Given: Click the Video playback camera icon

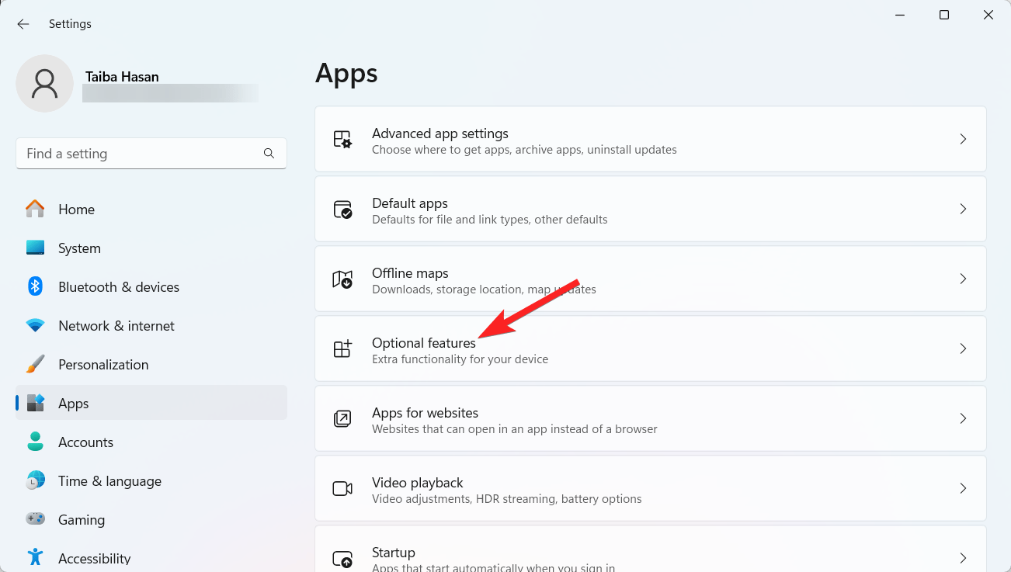Looking at the screenshot, I should 342,487.
